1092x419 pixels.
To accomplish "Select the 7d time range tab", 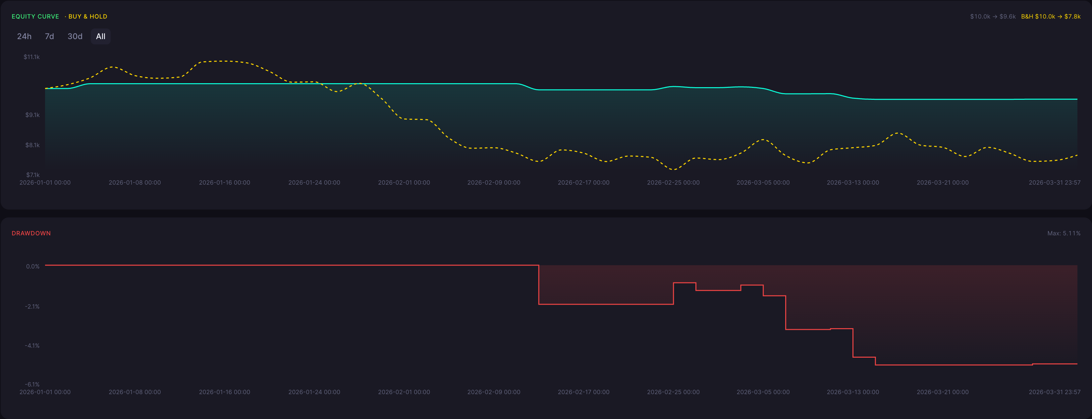I will 50,36.
